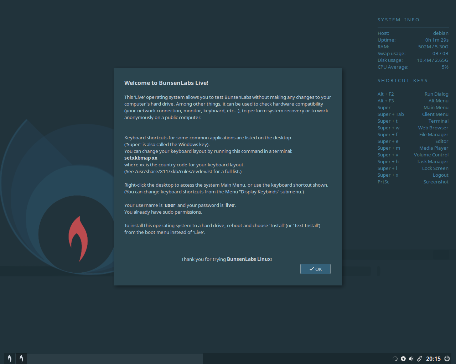Click the 'Media Player' shortcut label

tap(434, 148)
